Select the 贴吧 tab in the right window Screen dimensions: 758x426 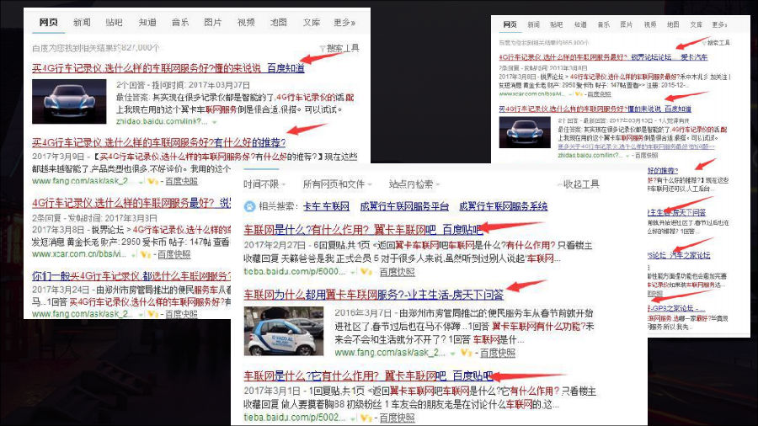[557, 25]
